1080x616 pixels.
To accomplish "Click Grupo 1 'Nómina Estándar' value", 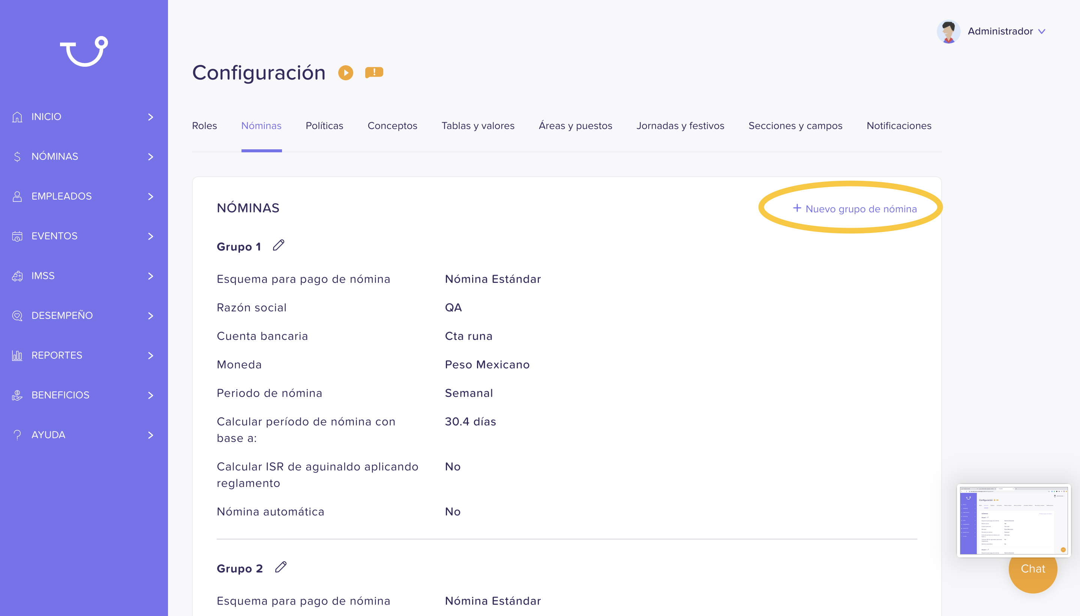I will [x=493, y=279].
